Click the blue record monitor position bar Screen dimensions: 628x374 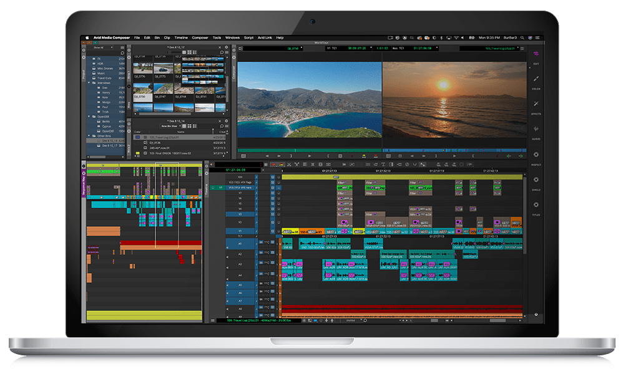pos(454,150)
